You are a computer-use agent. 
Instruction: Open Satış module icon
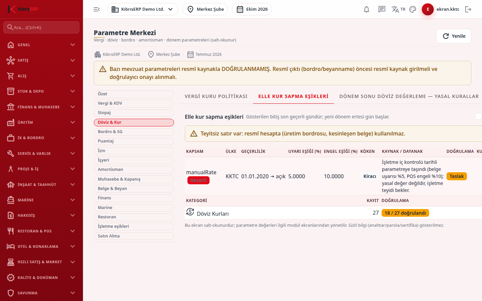[11, 60]
